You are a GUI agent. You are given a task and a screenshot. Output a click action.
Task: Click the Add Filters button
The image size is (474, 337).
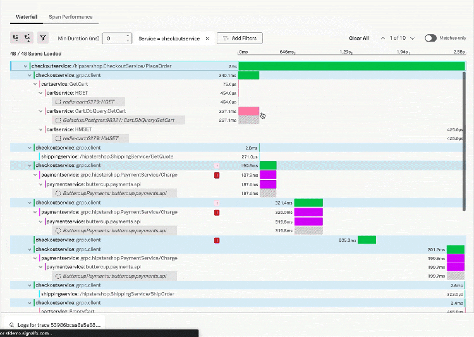pyautogui.click(x=240, y=38)
